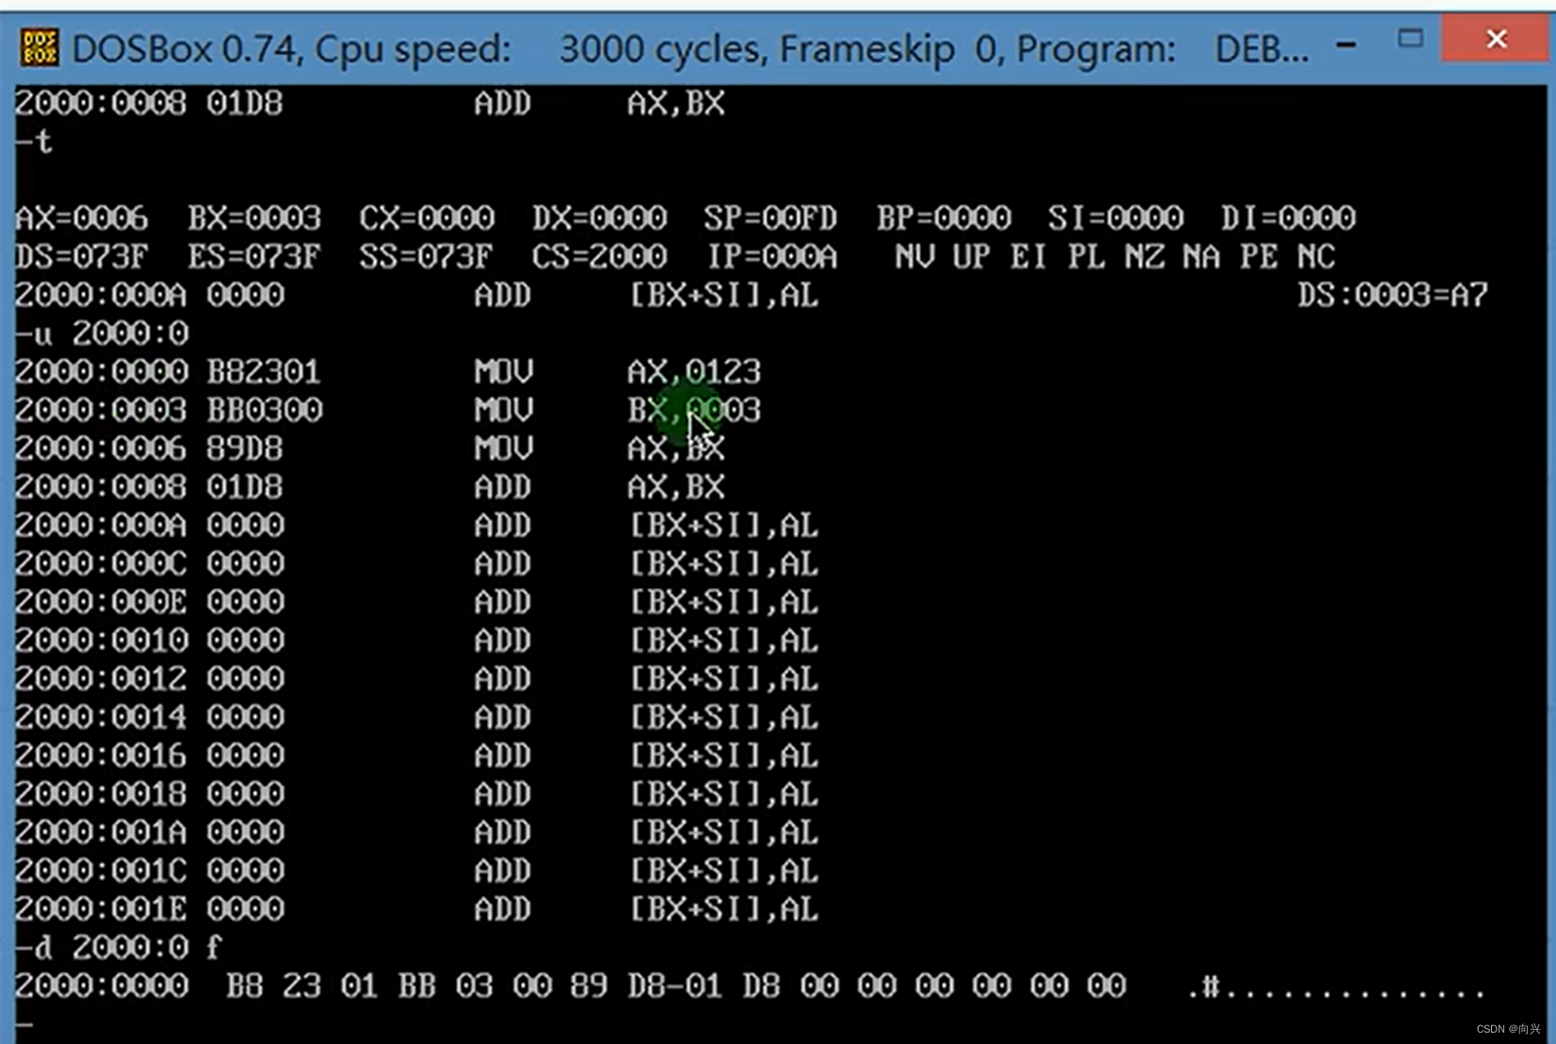The width and height of the screenshot is (1556, 1044).
Task: Click the B8 byte in the hex dump
Action: coord(245,986)
